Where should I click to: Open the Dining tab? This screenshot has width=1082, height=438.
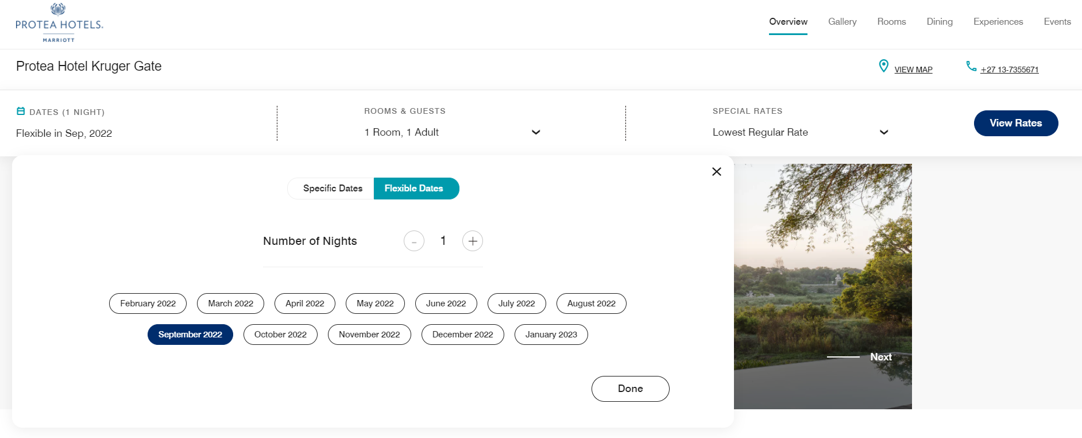click(940, 22)
